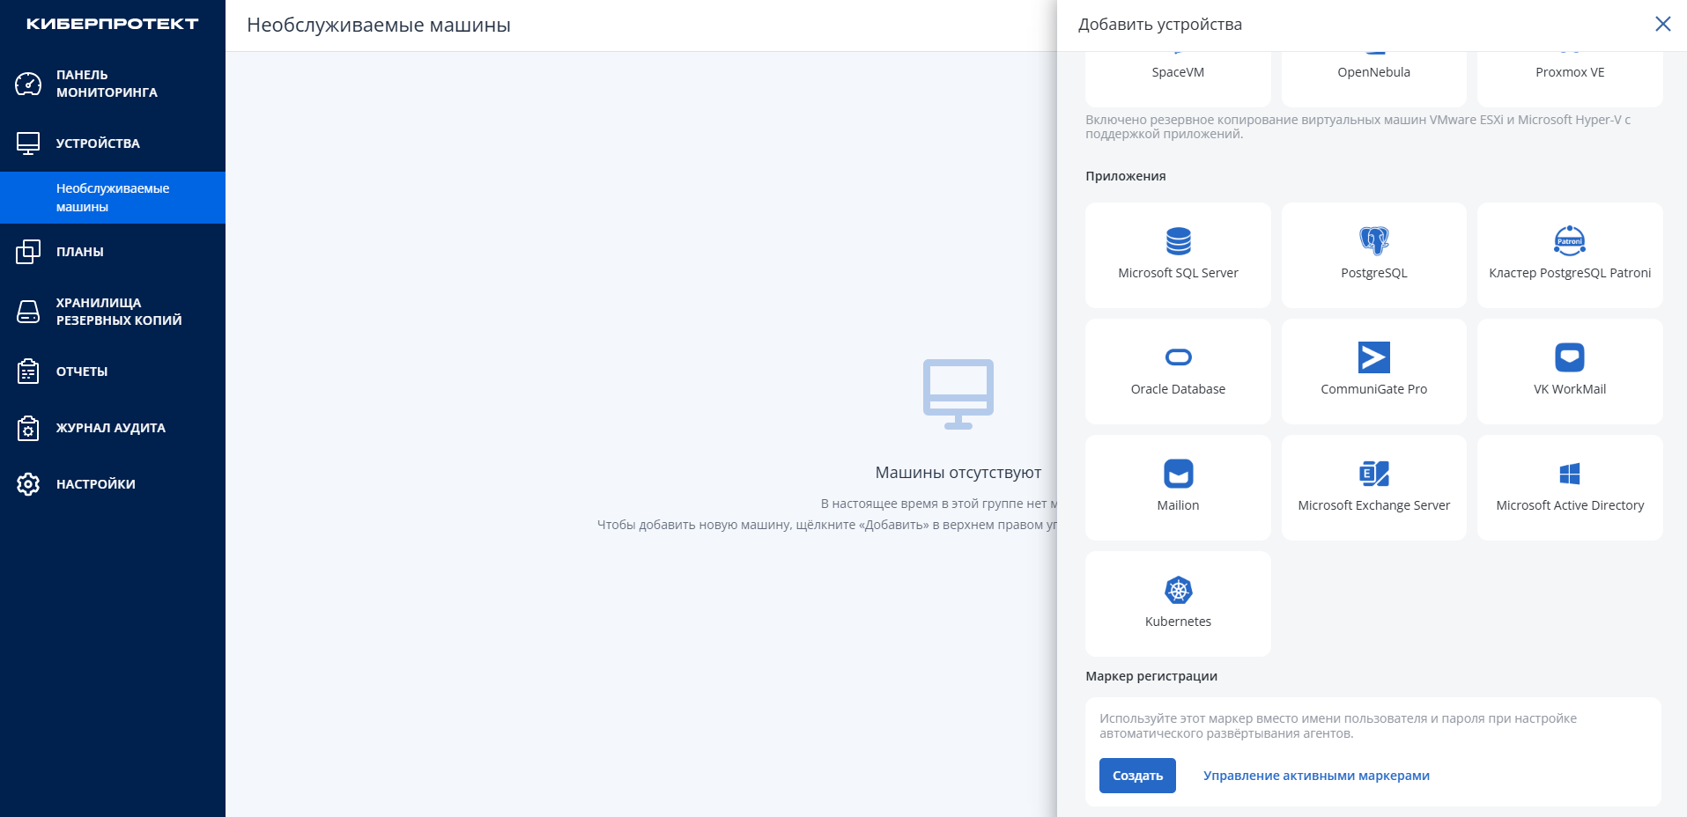
Task: Click the Oracle Database oval icon
Action: (1178, 357)
